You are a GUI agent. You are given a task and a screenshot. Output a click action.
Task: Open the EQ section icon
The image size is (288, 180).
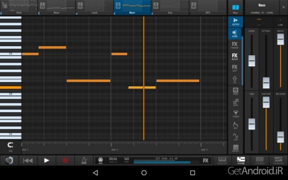click(x=235, y=80)
